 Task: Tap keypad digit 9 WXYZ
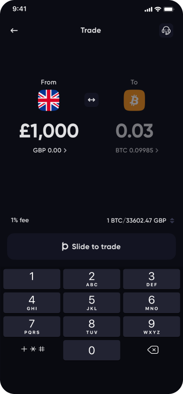[x=151, y=327]
